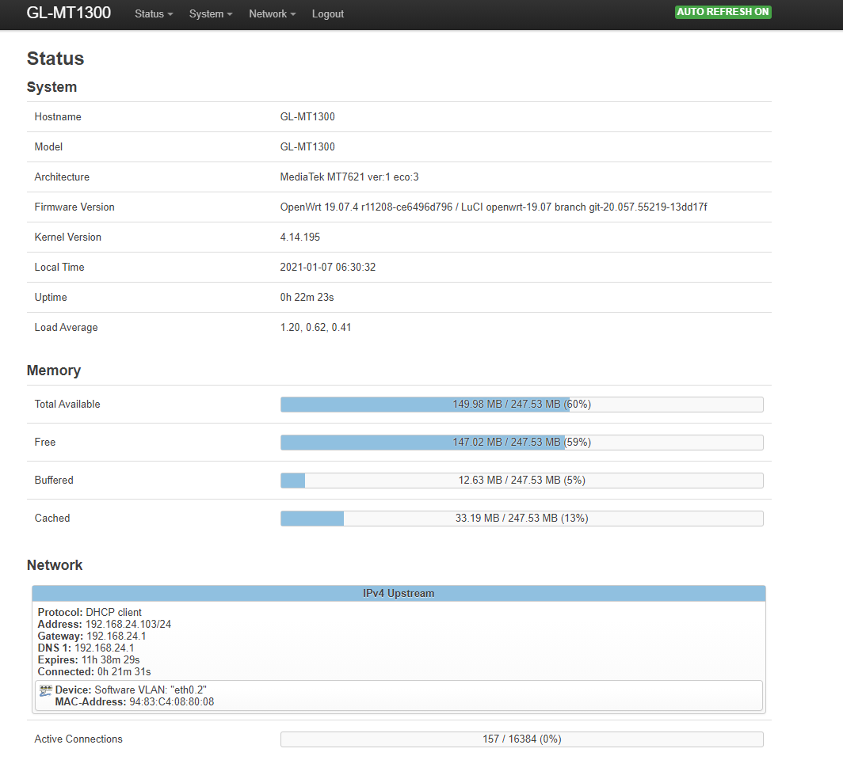
Task: Click the Address 192.168.24.103/24 text
Action: pyautogui.click(x=105, y=625)
